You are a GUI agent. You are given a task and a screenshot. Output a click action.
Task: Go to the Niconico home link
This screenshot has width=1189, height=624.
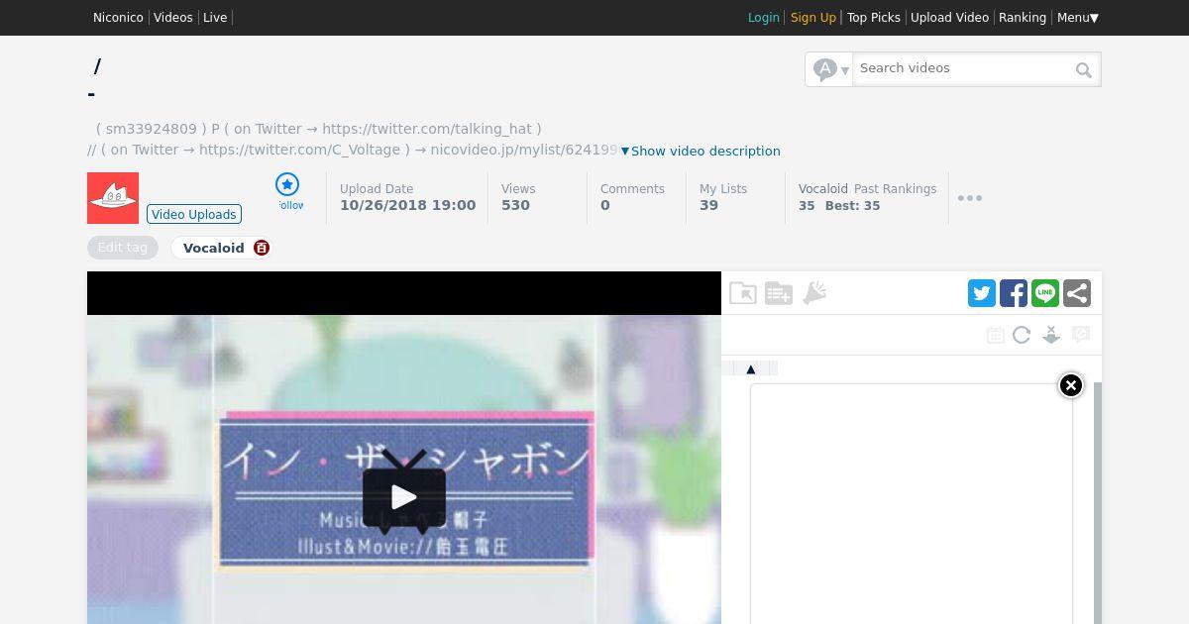118,18
